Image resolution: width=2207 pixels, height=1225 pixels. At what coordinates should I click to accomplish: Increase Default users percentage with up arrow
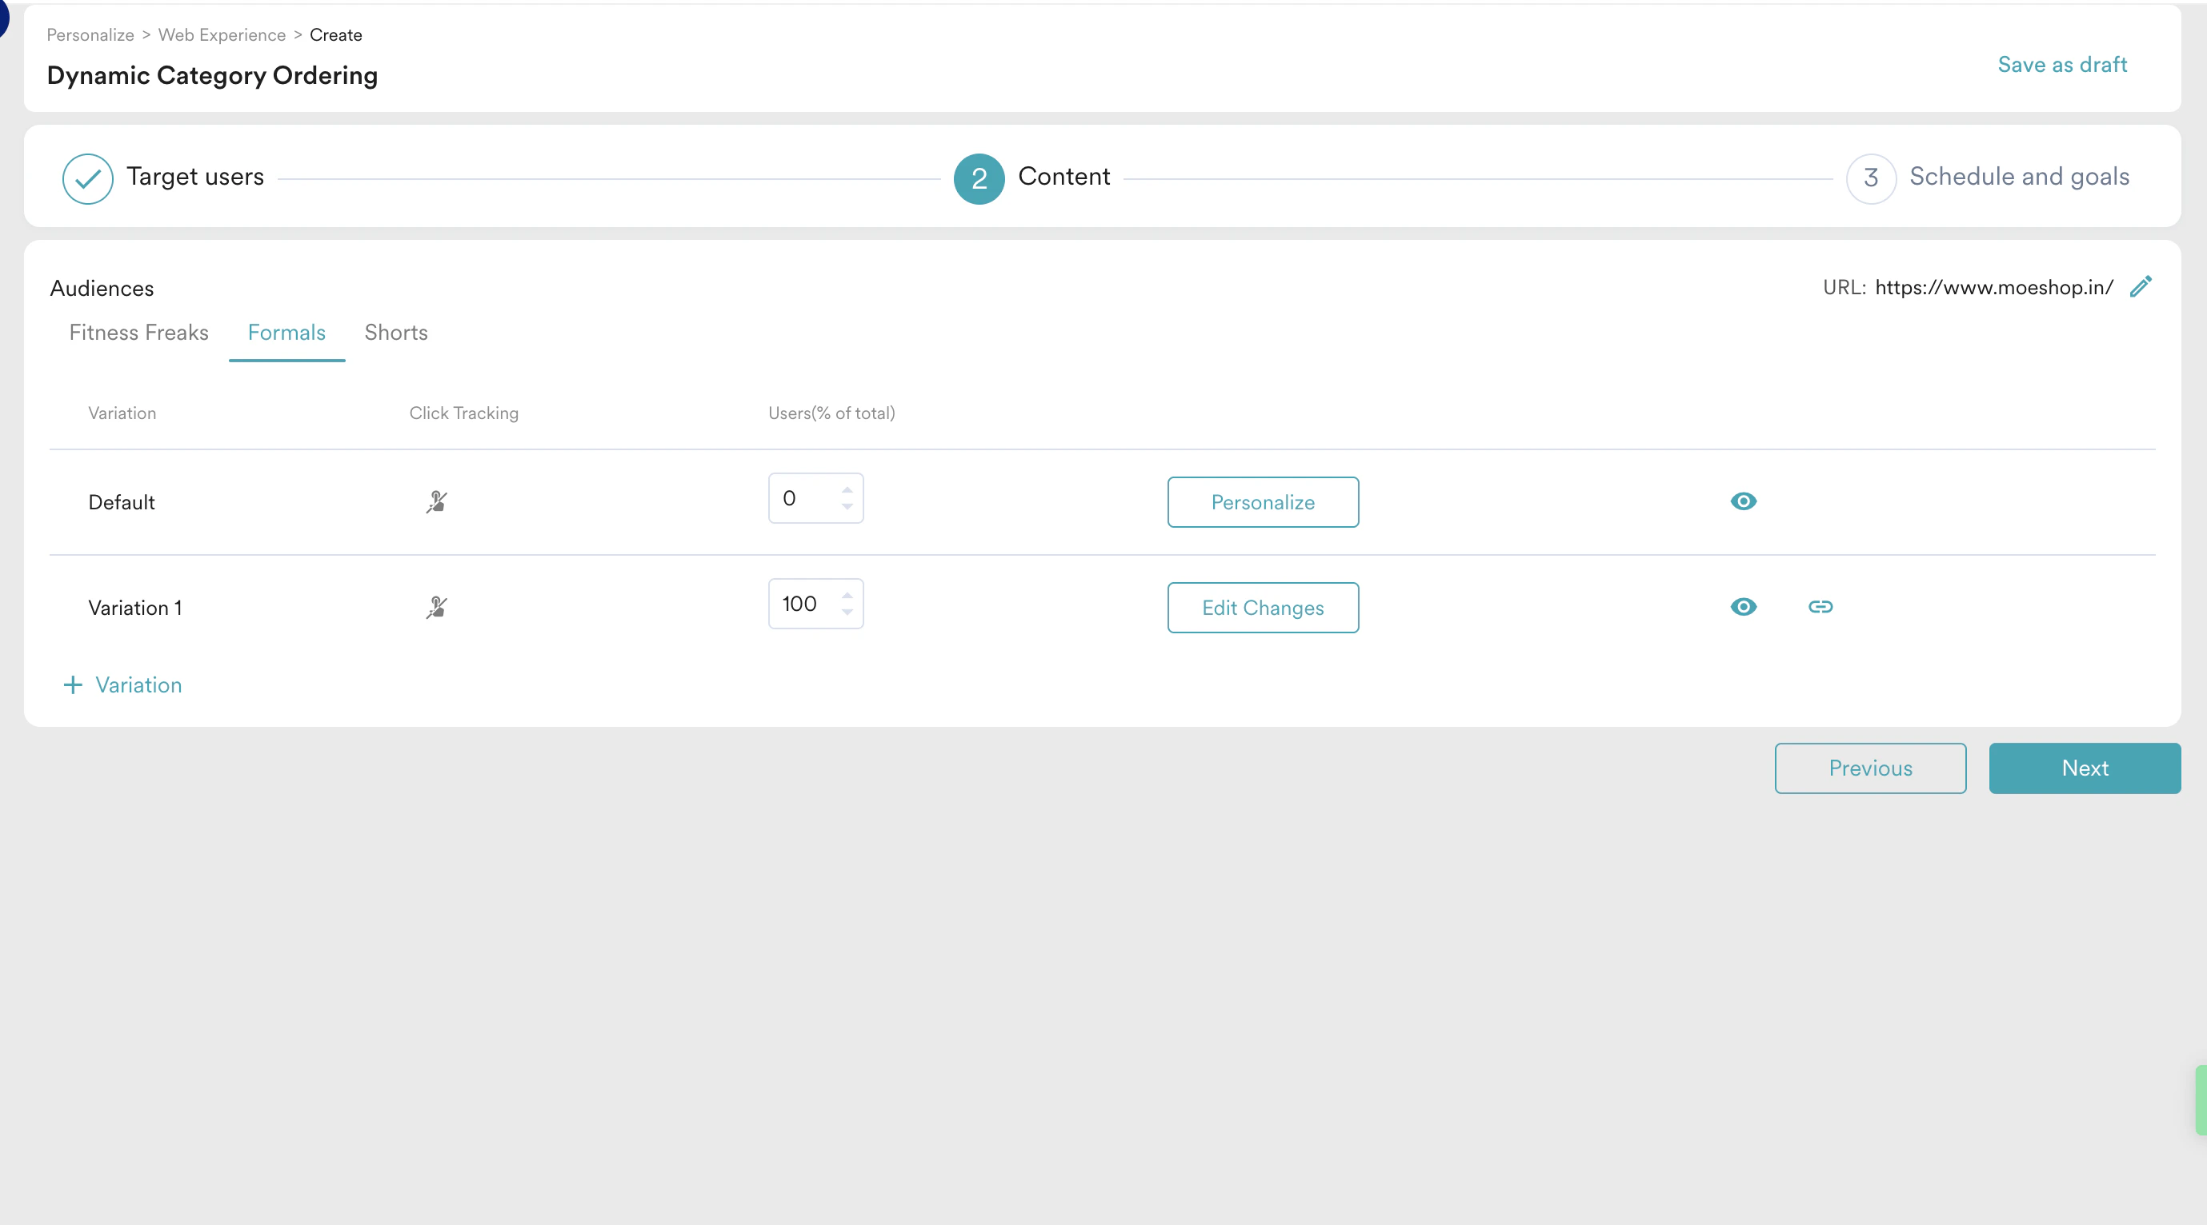tap(847, 489)
